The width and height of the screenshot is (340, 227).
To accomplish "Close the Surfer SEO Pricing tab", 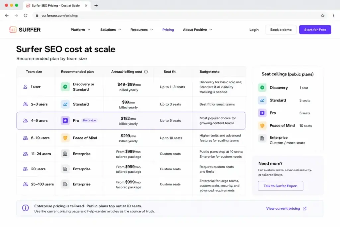I will pyautogui.click(x=86, y=5).
